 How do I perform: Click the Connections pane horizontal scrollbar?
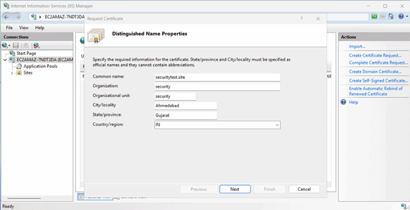23,198
